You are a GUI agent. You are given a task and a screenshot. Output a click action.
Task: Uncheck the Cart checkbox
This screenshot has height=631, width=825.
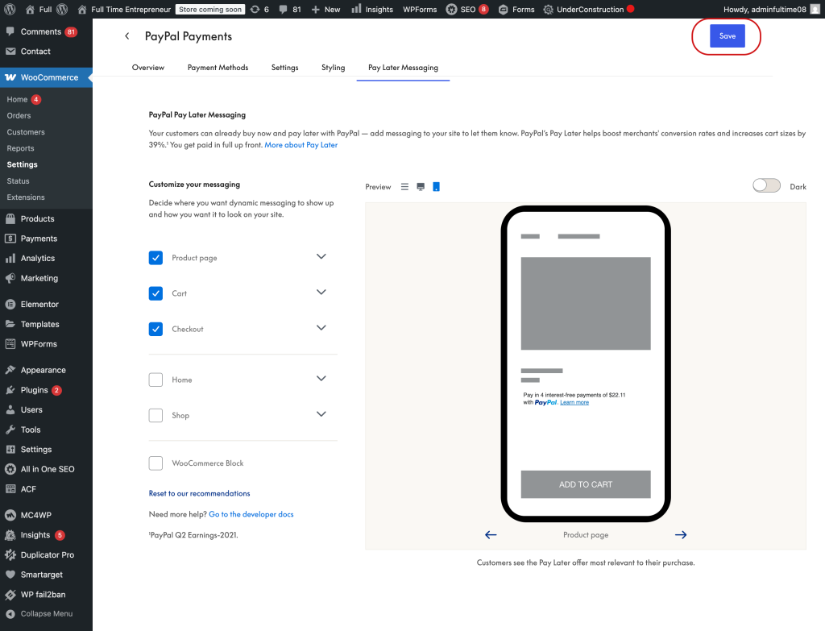pos(155,293)
